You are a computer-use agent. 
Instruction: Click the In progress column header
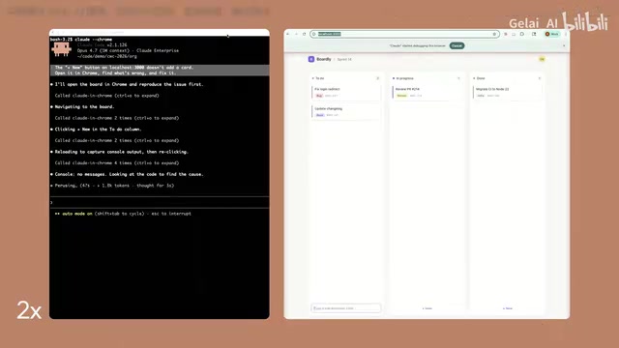point(403,78)
